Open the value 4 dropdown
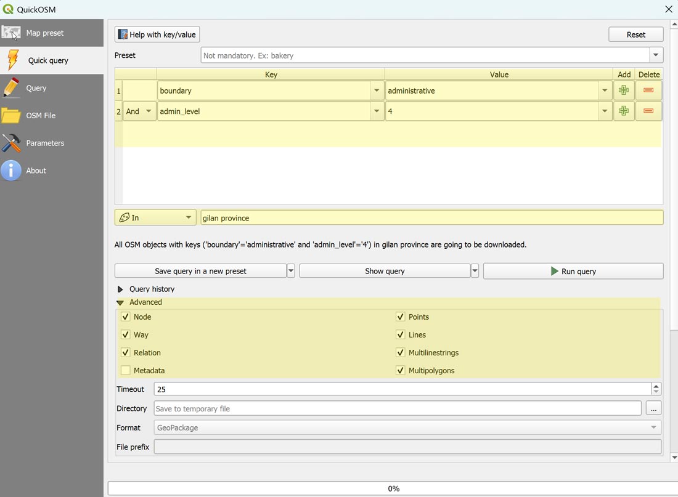This screenshot has height=497, width=678. (x=605, y=111)
